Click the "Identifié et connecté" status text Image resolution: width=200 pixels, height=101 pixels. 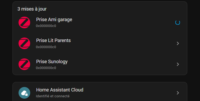[x=53, y=96]
